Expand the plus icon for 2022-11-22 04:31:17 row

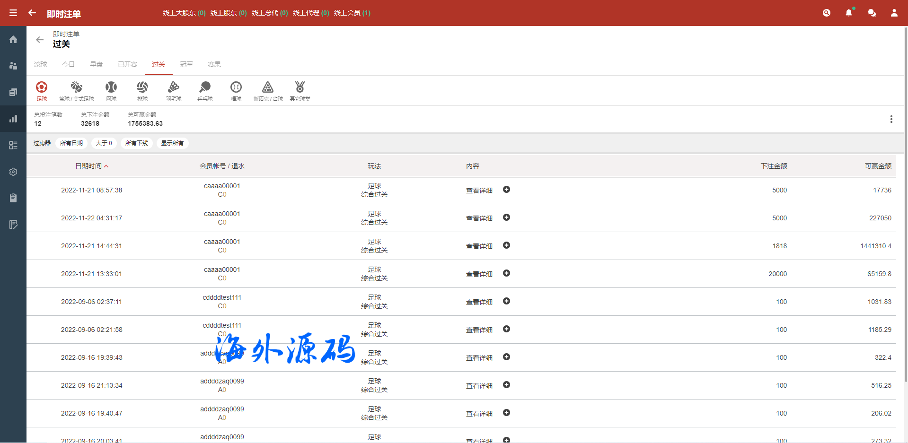pos(506,217)
